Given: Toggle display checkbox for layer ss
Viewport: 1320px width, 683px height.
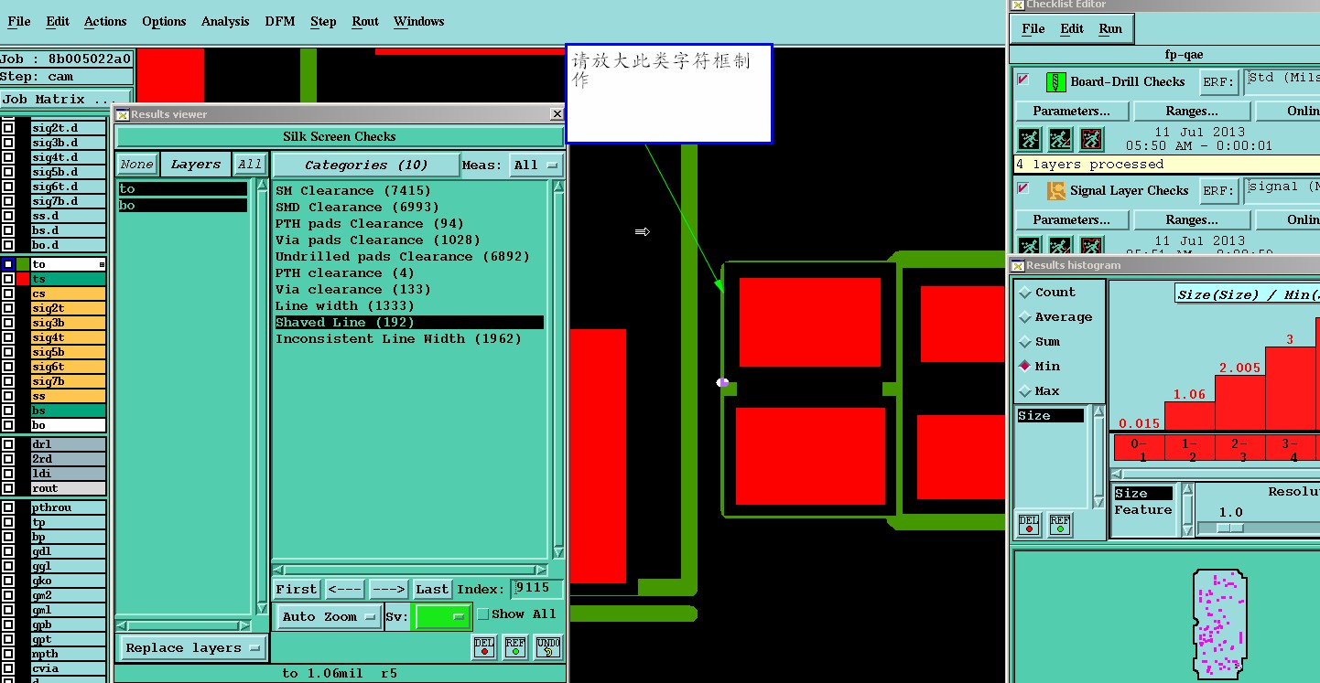Looking at the screenshot, I should point(8,396).
